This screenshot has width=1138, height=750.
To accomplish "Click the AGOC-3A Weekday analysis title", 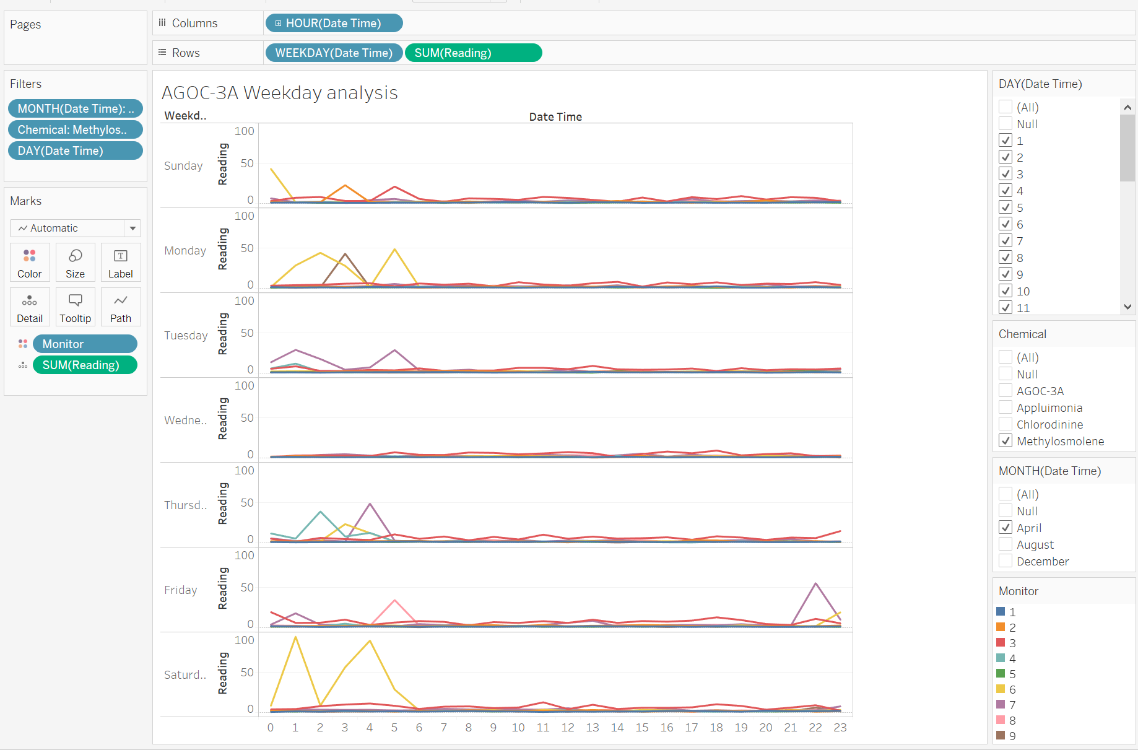I will coord(280,93).
